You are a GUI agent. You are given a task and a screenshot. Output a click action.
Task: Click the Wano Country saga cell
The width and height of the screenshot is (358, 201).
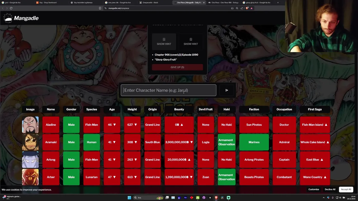click(315, 177)
